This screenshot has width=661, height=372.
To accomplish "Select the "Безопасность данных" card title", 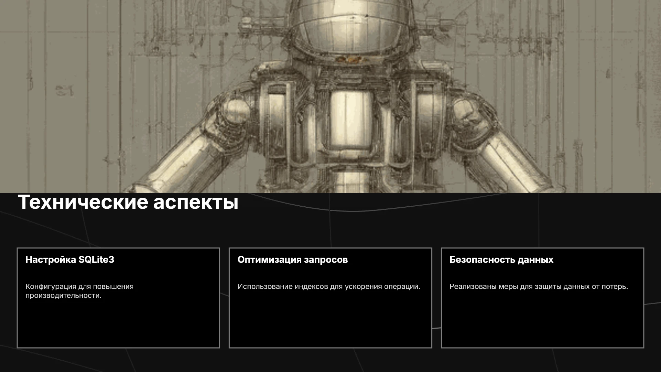I will tap(501, 260).
